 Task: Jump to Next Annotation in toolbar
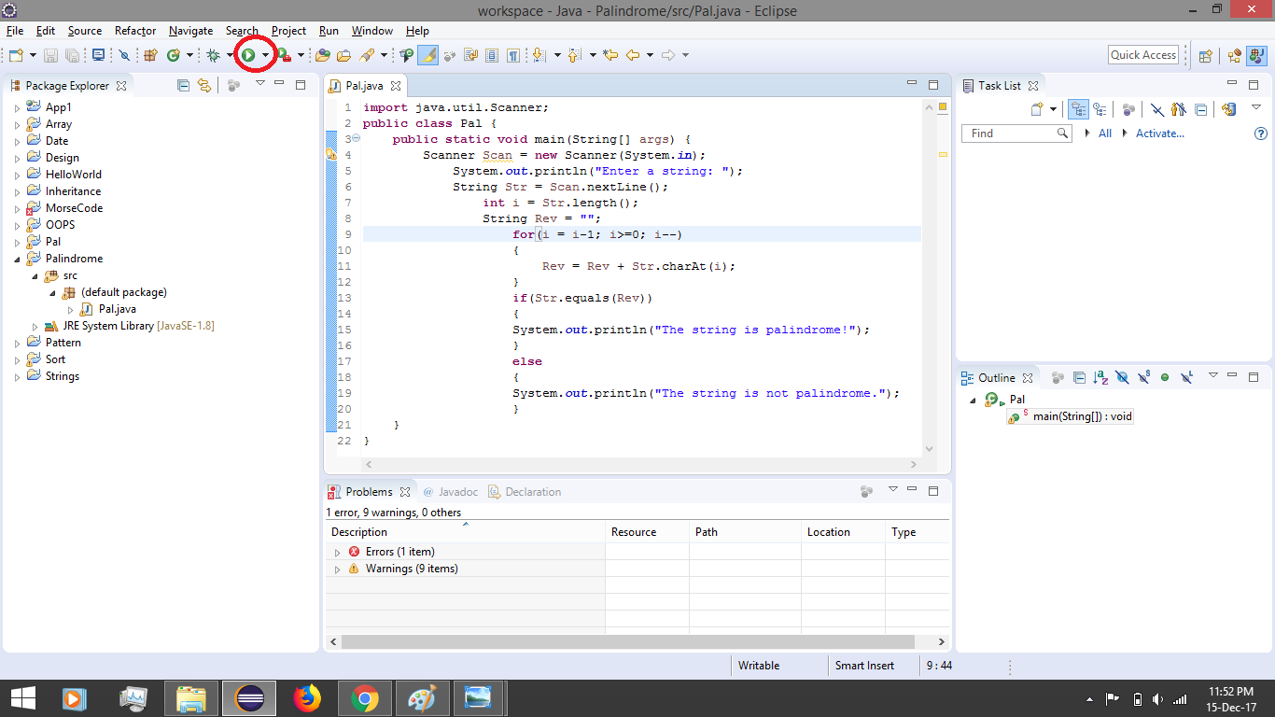(539, 55)
